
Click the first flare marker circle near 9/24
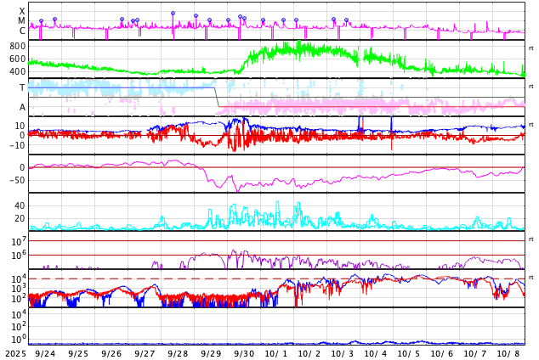(x=41, y=21)
